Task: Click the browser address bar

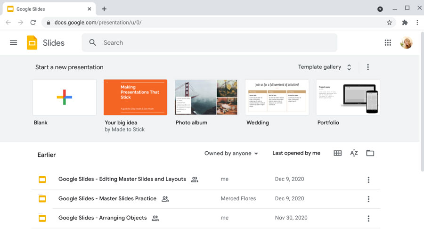Action: (219, 23)
